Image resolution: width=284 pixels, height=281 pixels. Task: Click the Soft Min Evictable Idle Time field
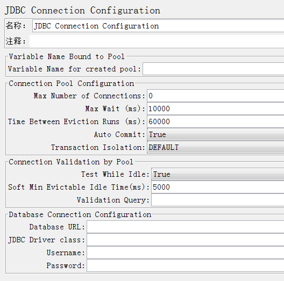pos(218,187)
